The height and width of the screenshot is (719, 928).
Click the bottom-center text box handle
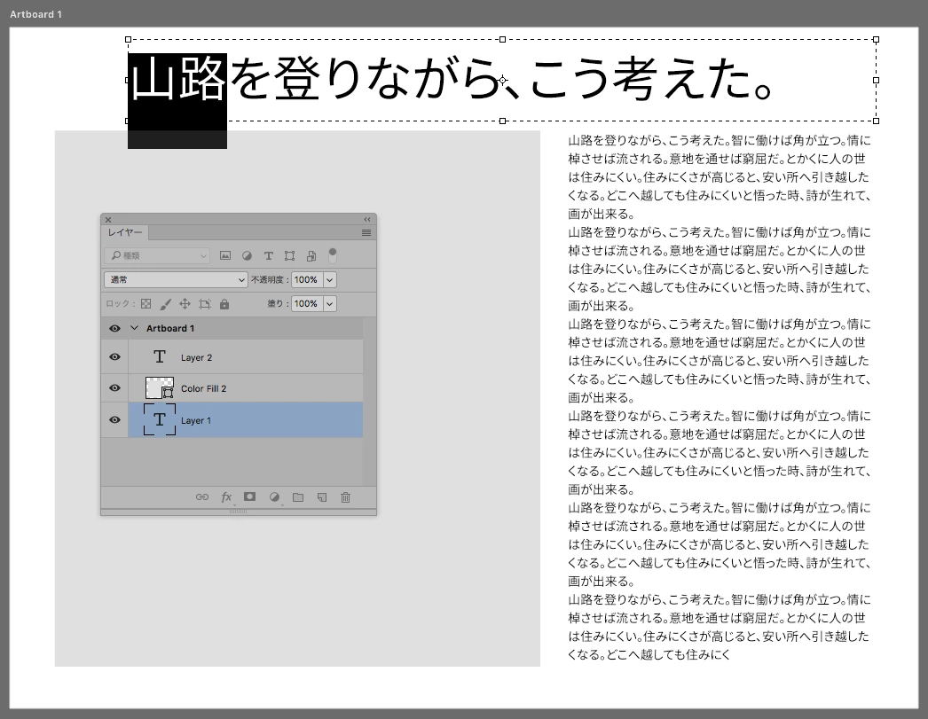click(x=502, y=121)
